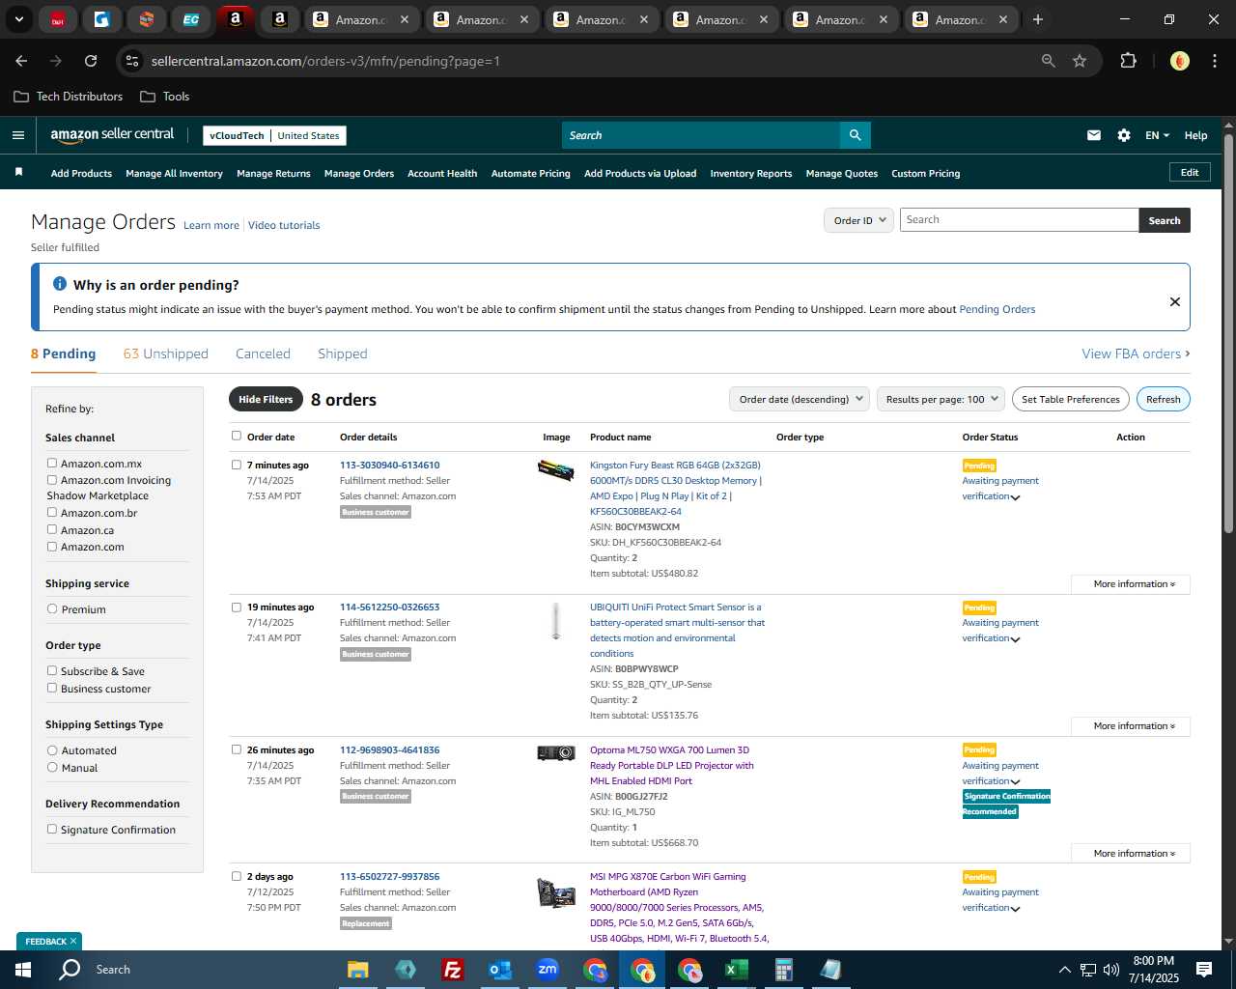Check the Amazon.ca sales channel filter

[x=52, y=529]
